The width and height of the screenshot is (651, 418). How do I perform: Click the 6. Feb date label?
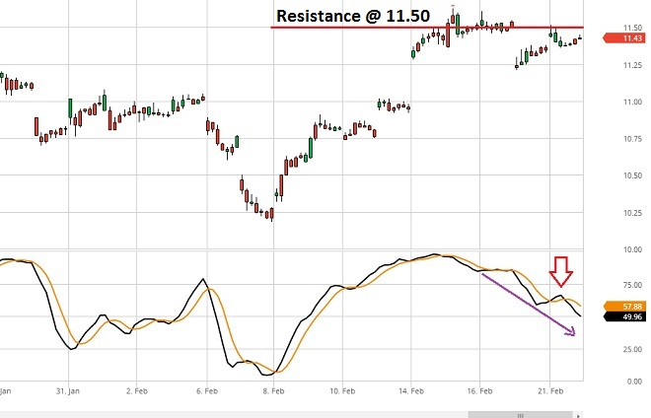pos(207,391)
